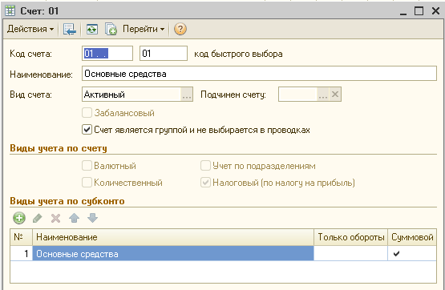Click the Наименование column header
This screenshot has height=290, width=445.
[173, 237]
